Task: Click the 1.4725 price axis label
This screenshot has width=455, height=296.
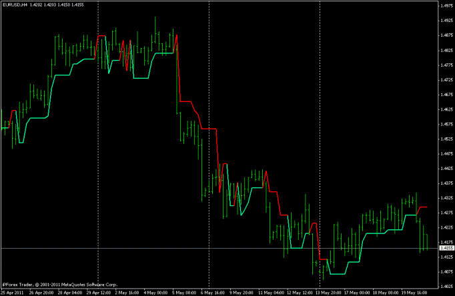Action: [446, 80]
